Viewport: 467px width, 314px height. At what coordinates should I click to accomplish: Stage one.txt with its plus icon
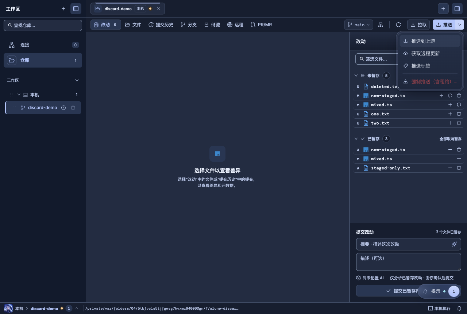(450, 114)
